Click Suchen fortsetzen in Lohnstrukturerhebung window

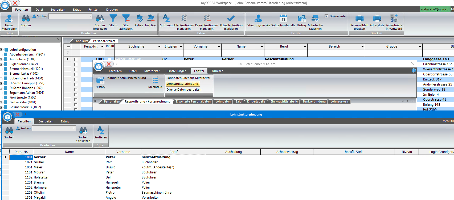(83, 134)
